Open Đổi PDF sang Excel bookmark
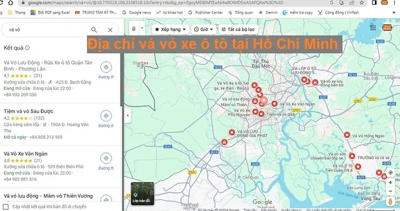This screenshot has height=211, width=400. [50, 12]
